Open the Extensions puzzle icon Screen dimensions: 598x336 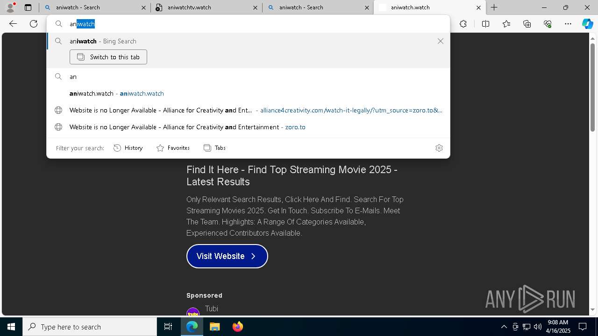click(463, 24)
